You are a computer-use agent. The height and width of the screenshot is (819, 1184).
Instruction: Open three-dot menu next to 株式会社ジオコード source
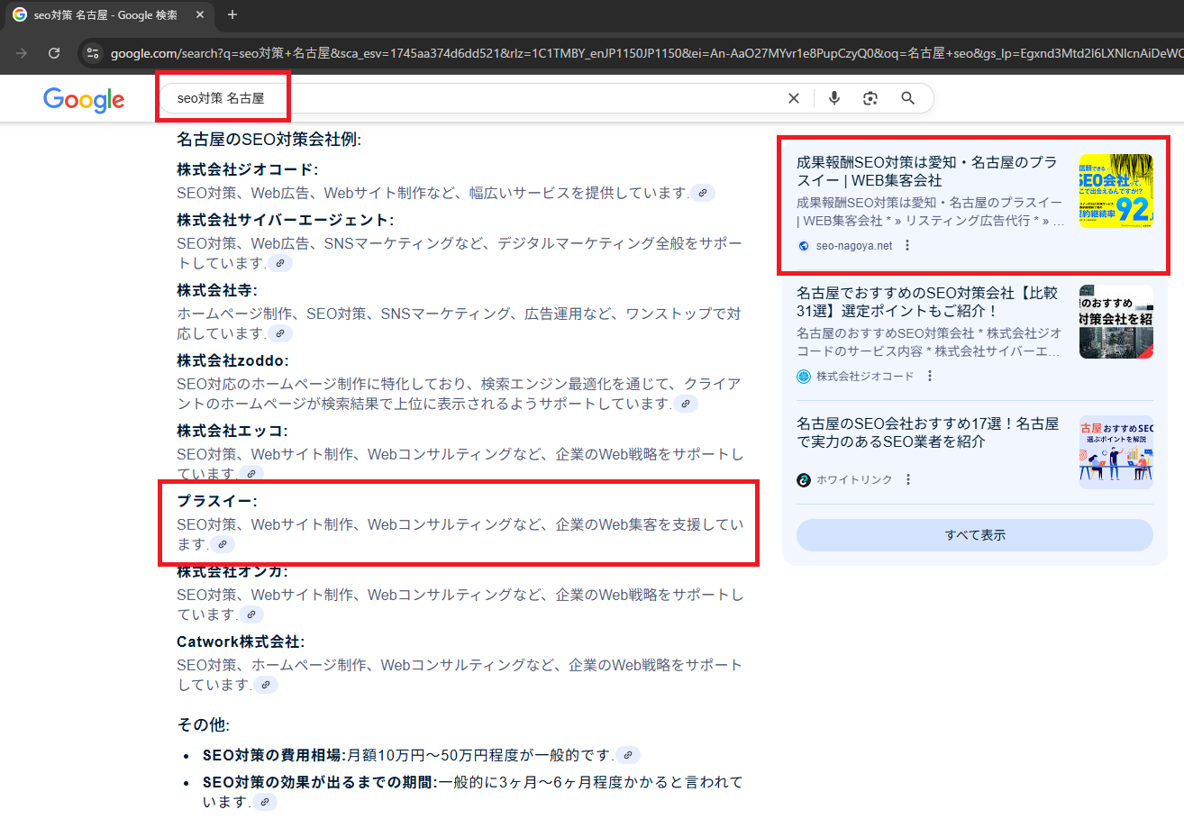pyautogui.click(x=930, y=376)
